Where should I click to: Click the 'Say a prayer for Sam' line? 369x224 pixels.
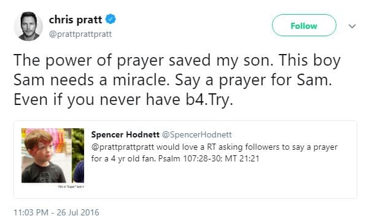click(253, 80)
